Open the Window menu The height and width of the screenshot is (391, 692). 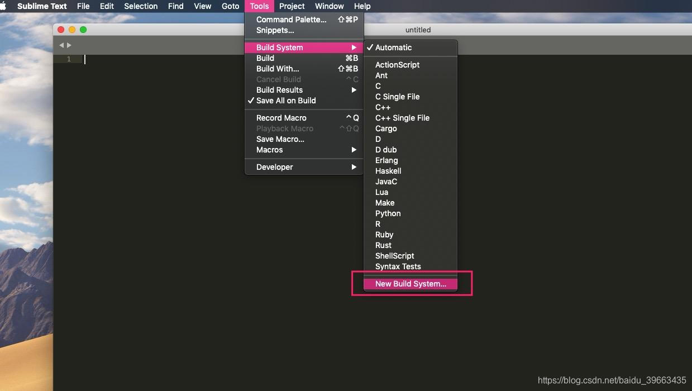330,6
